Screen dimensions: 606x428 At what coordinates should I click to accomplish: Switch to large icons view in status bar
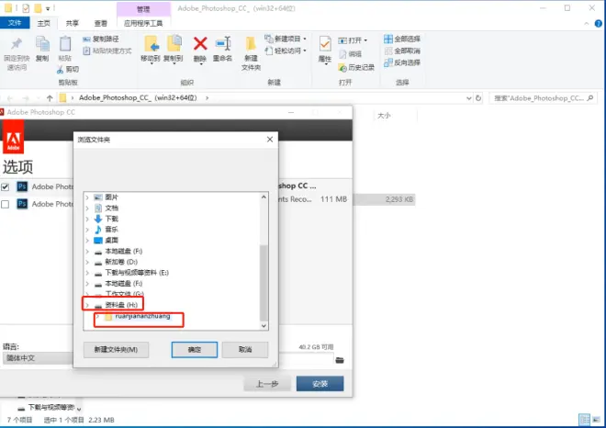pyautogui.click(x=596, y=419)
